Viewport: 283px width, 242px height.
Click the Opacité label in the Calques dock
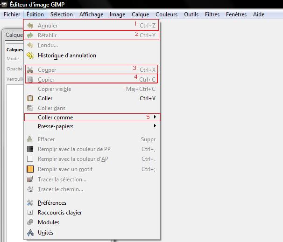(x=14, y=69)
